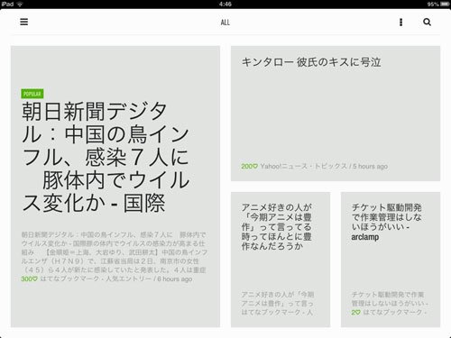Tap the 300 likes heart count

pos(29,279)
